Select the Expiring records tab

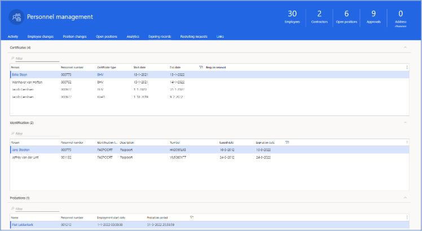(160, 37)
